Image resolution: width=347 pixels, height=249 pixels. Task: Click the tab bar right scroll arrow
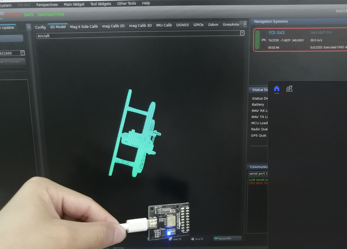(x=245, y=24)
